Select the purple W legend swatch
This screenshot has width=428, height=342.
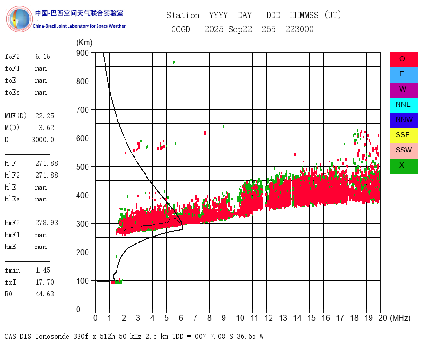(x=404, y=90)
